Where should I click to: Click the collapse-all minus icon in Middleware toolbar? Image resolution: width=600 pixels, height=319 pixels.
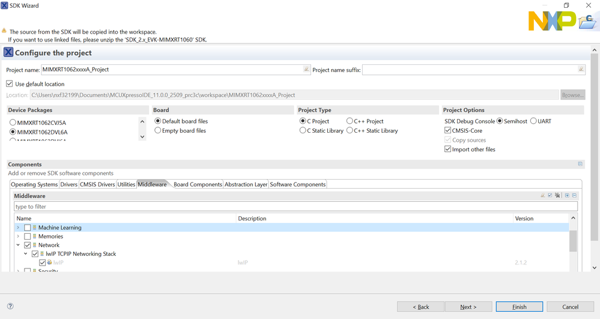(574, 195)
